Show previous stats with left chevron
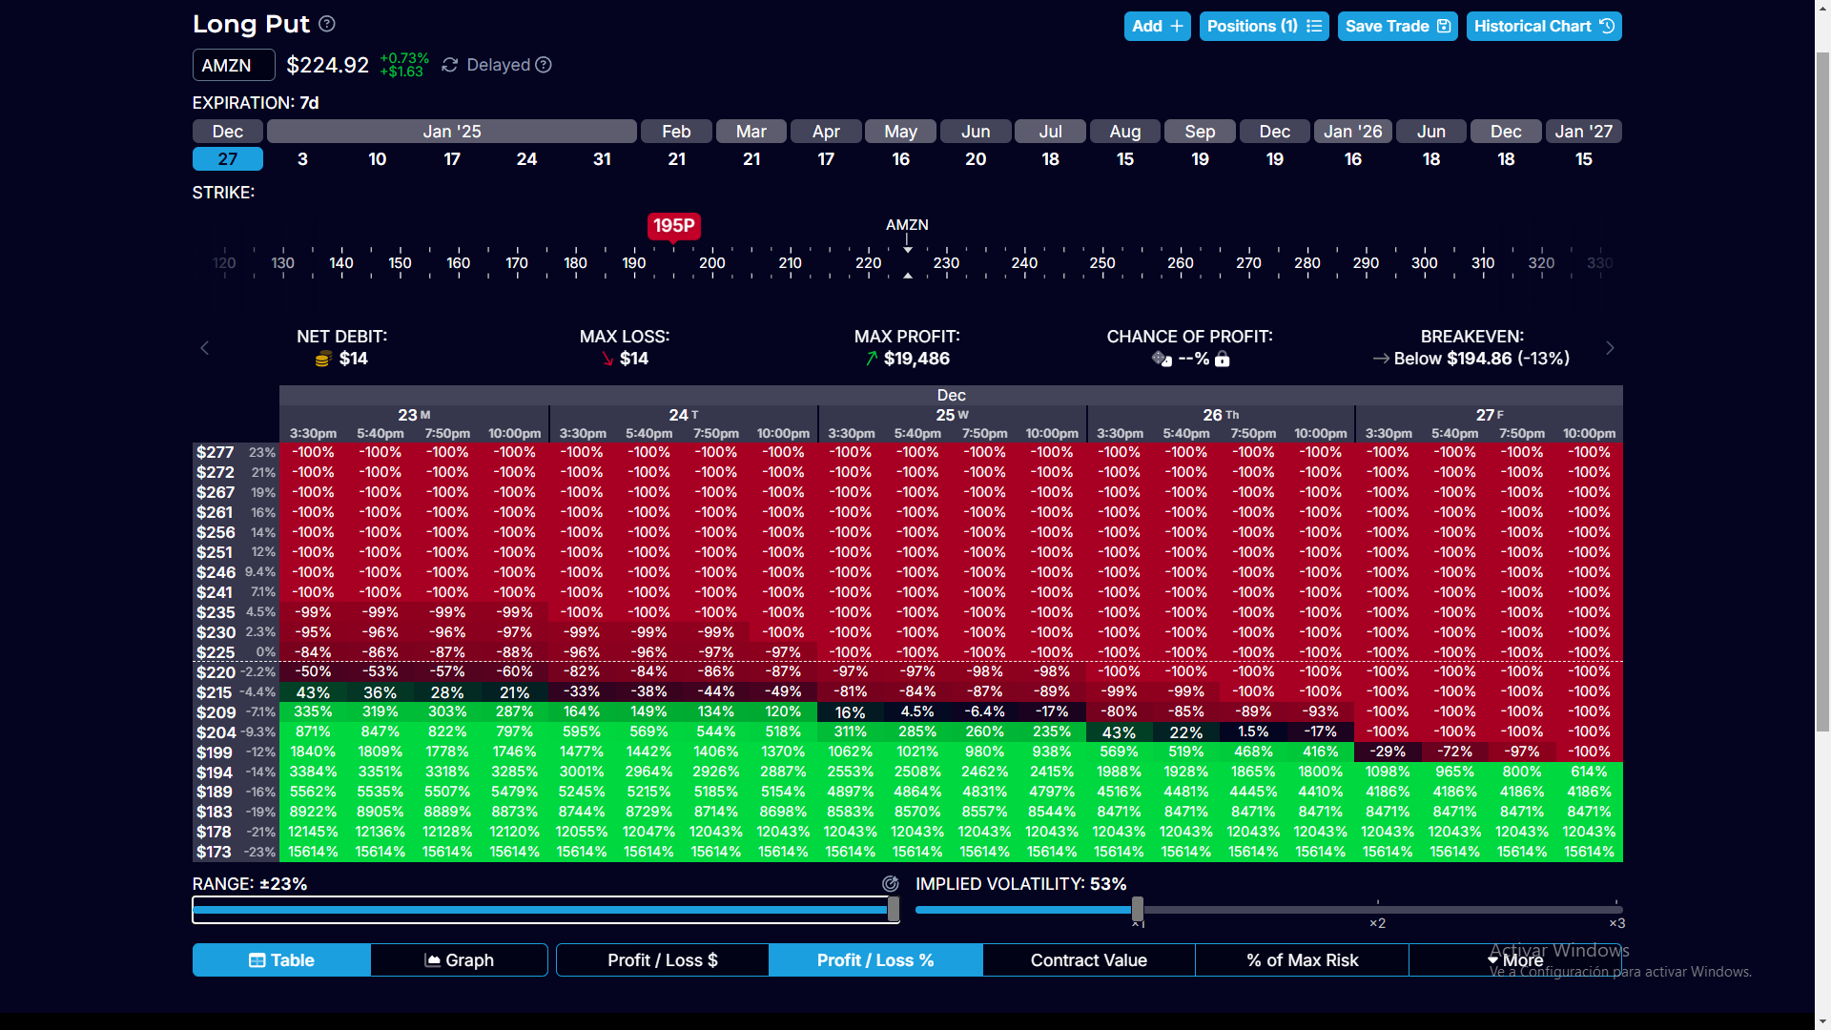The image size is (1831, 1030). pyautogui.click(x=204, y=348)
